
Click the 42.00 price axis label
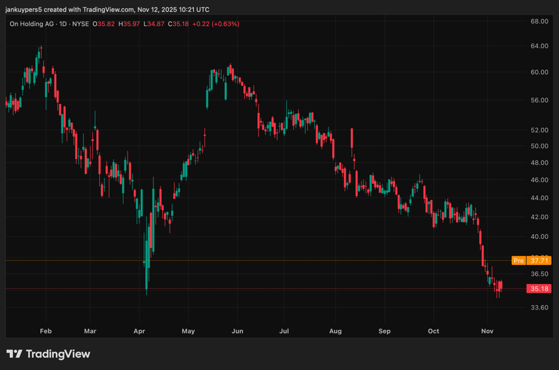tap(539, 217)
